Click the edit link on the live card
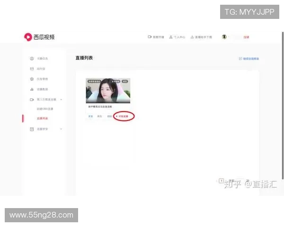 click(99, 116)
